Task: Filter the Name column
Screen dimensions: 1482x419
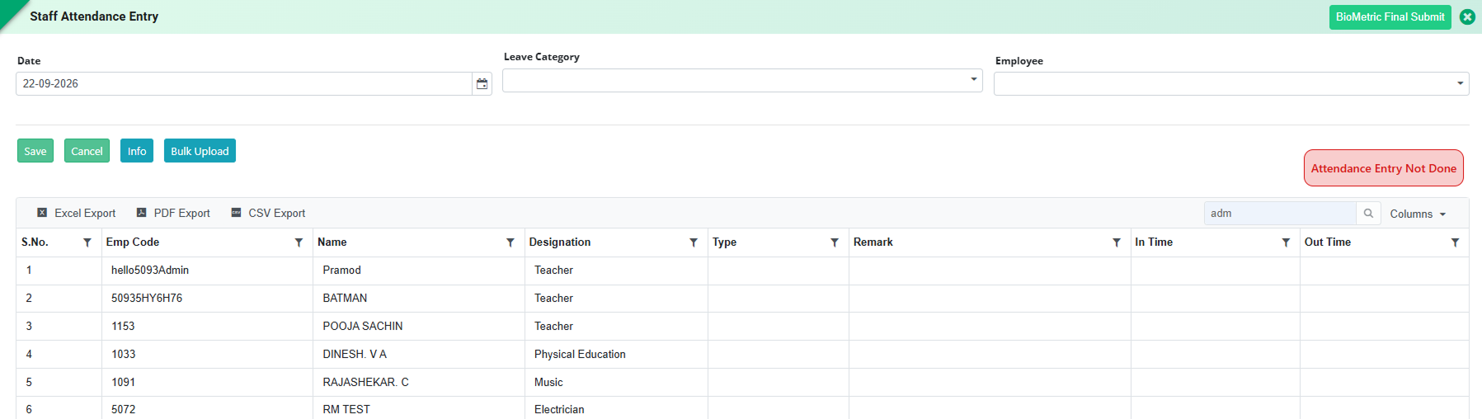Action: (510, 242)
